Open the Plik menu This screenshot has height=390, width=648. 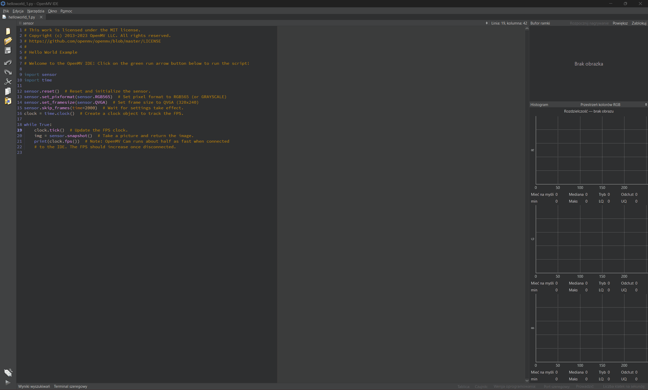6,11
